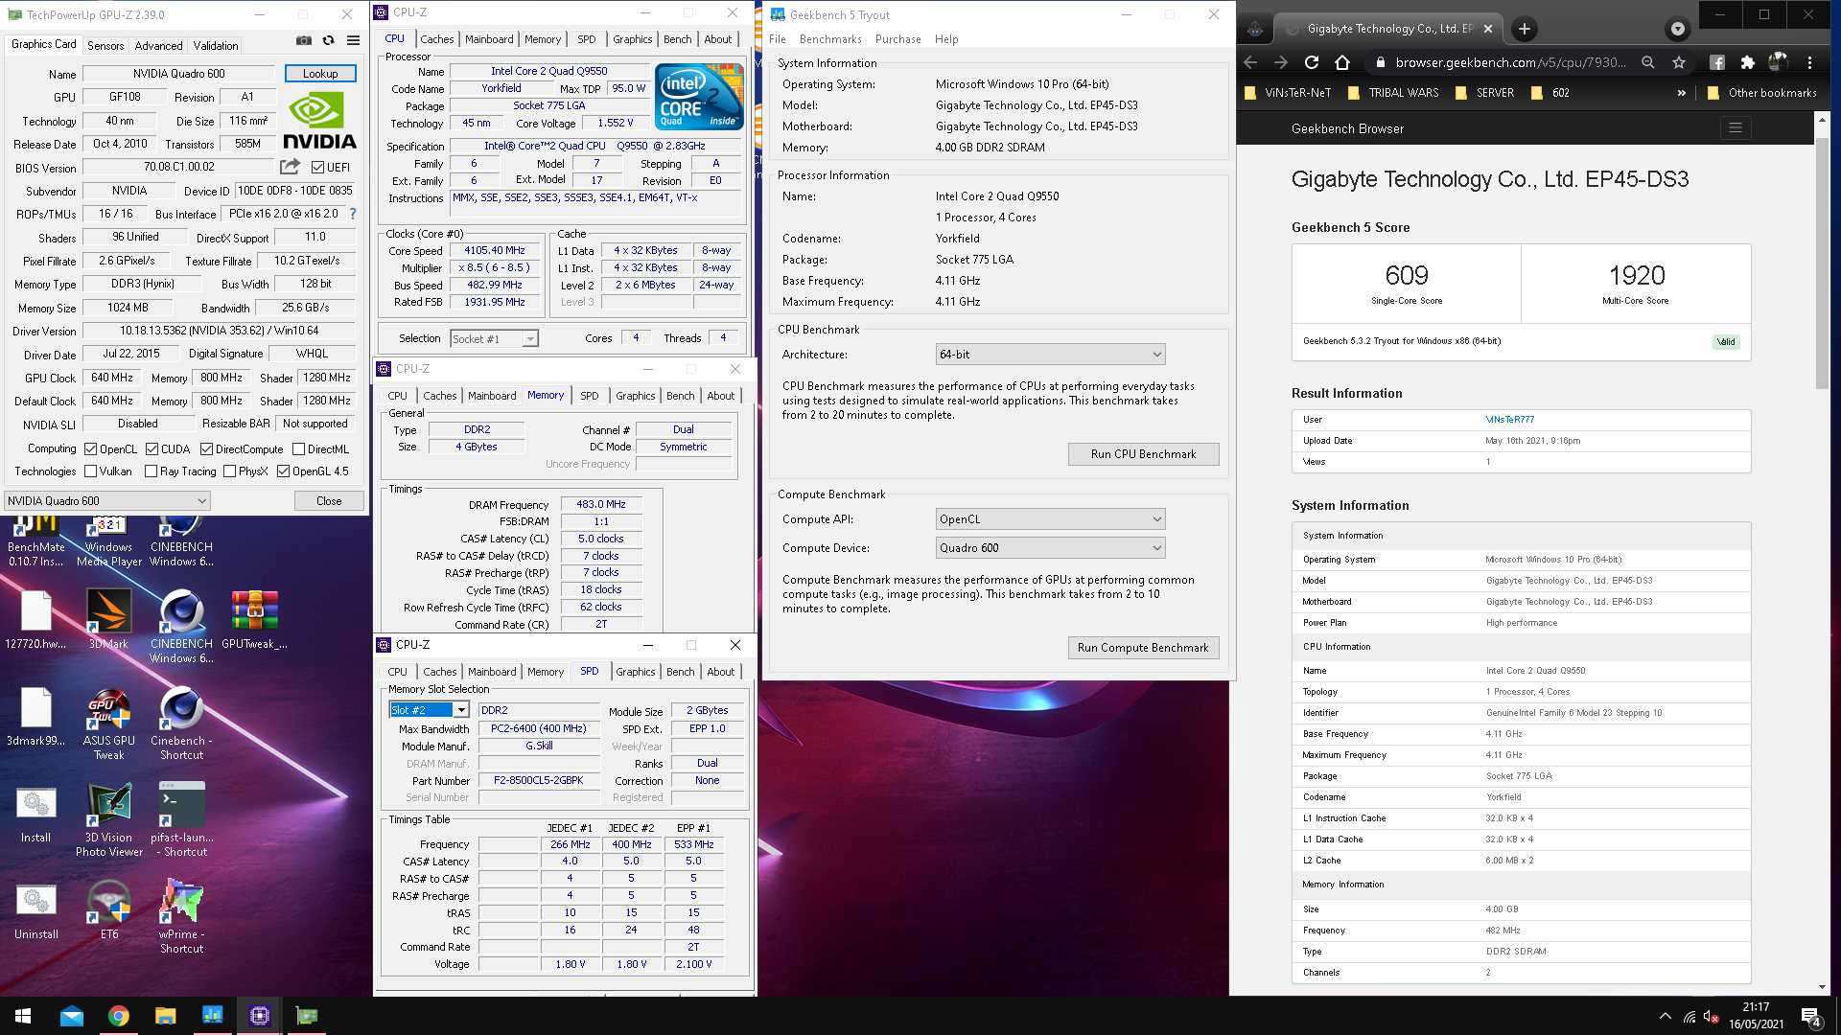Click the BIOS share/export icon in GPU-Z
Screen dimensions: 1841x1035
(290, 167)
